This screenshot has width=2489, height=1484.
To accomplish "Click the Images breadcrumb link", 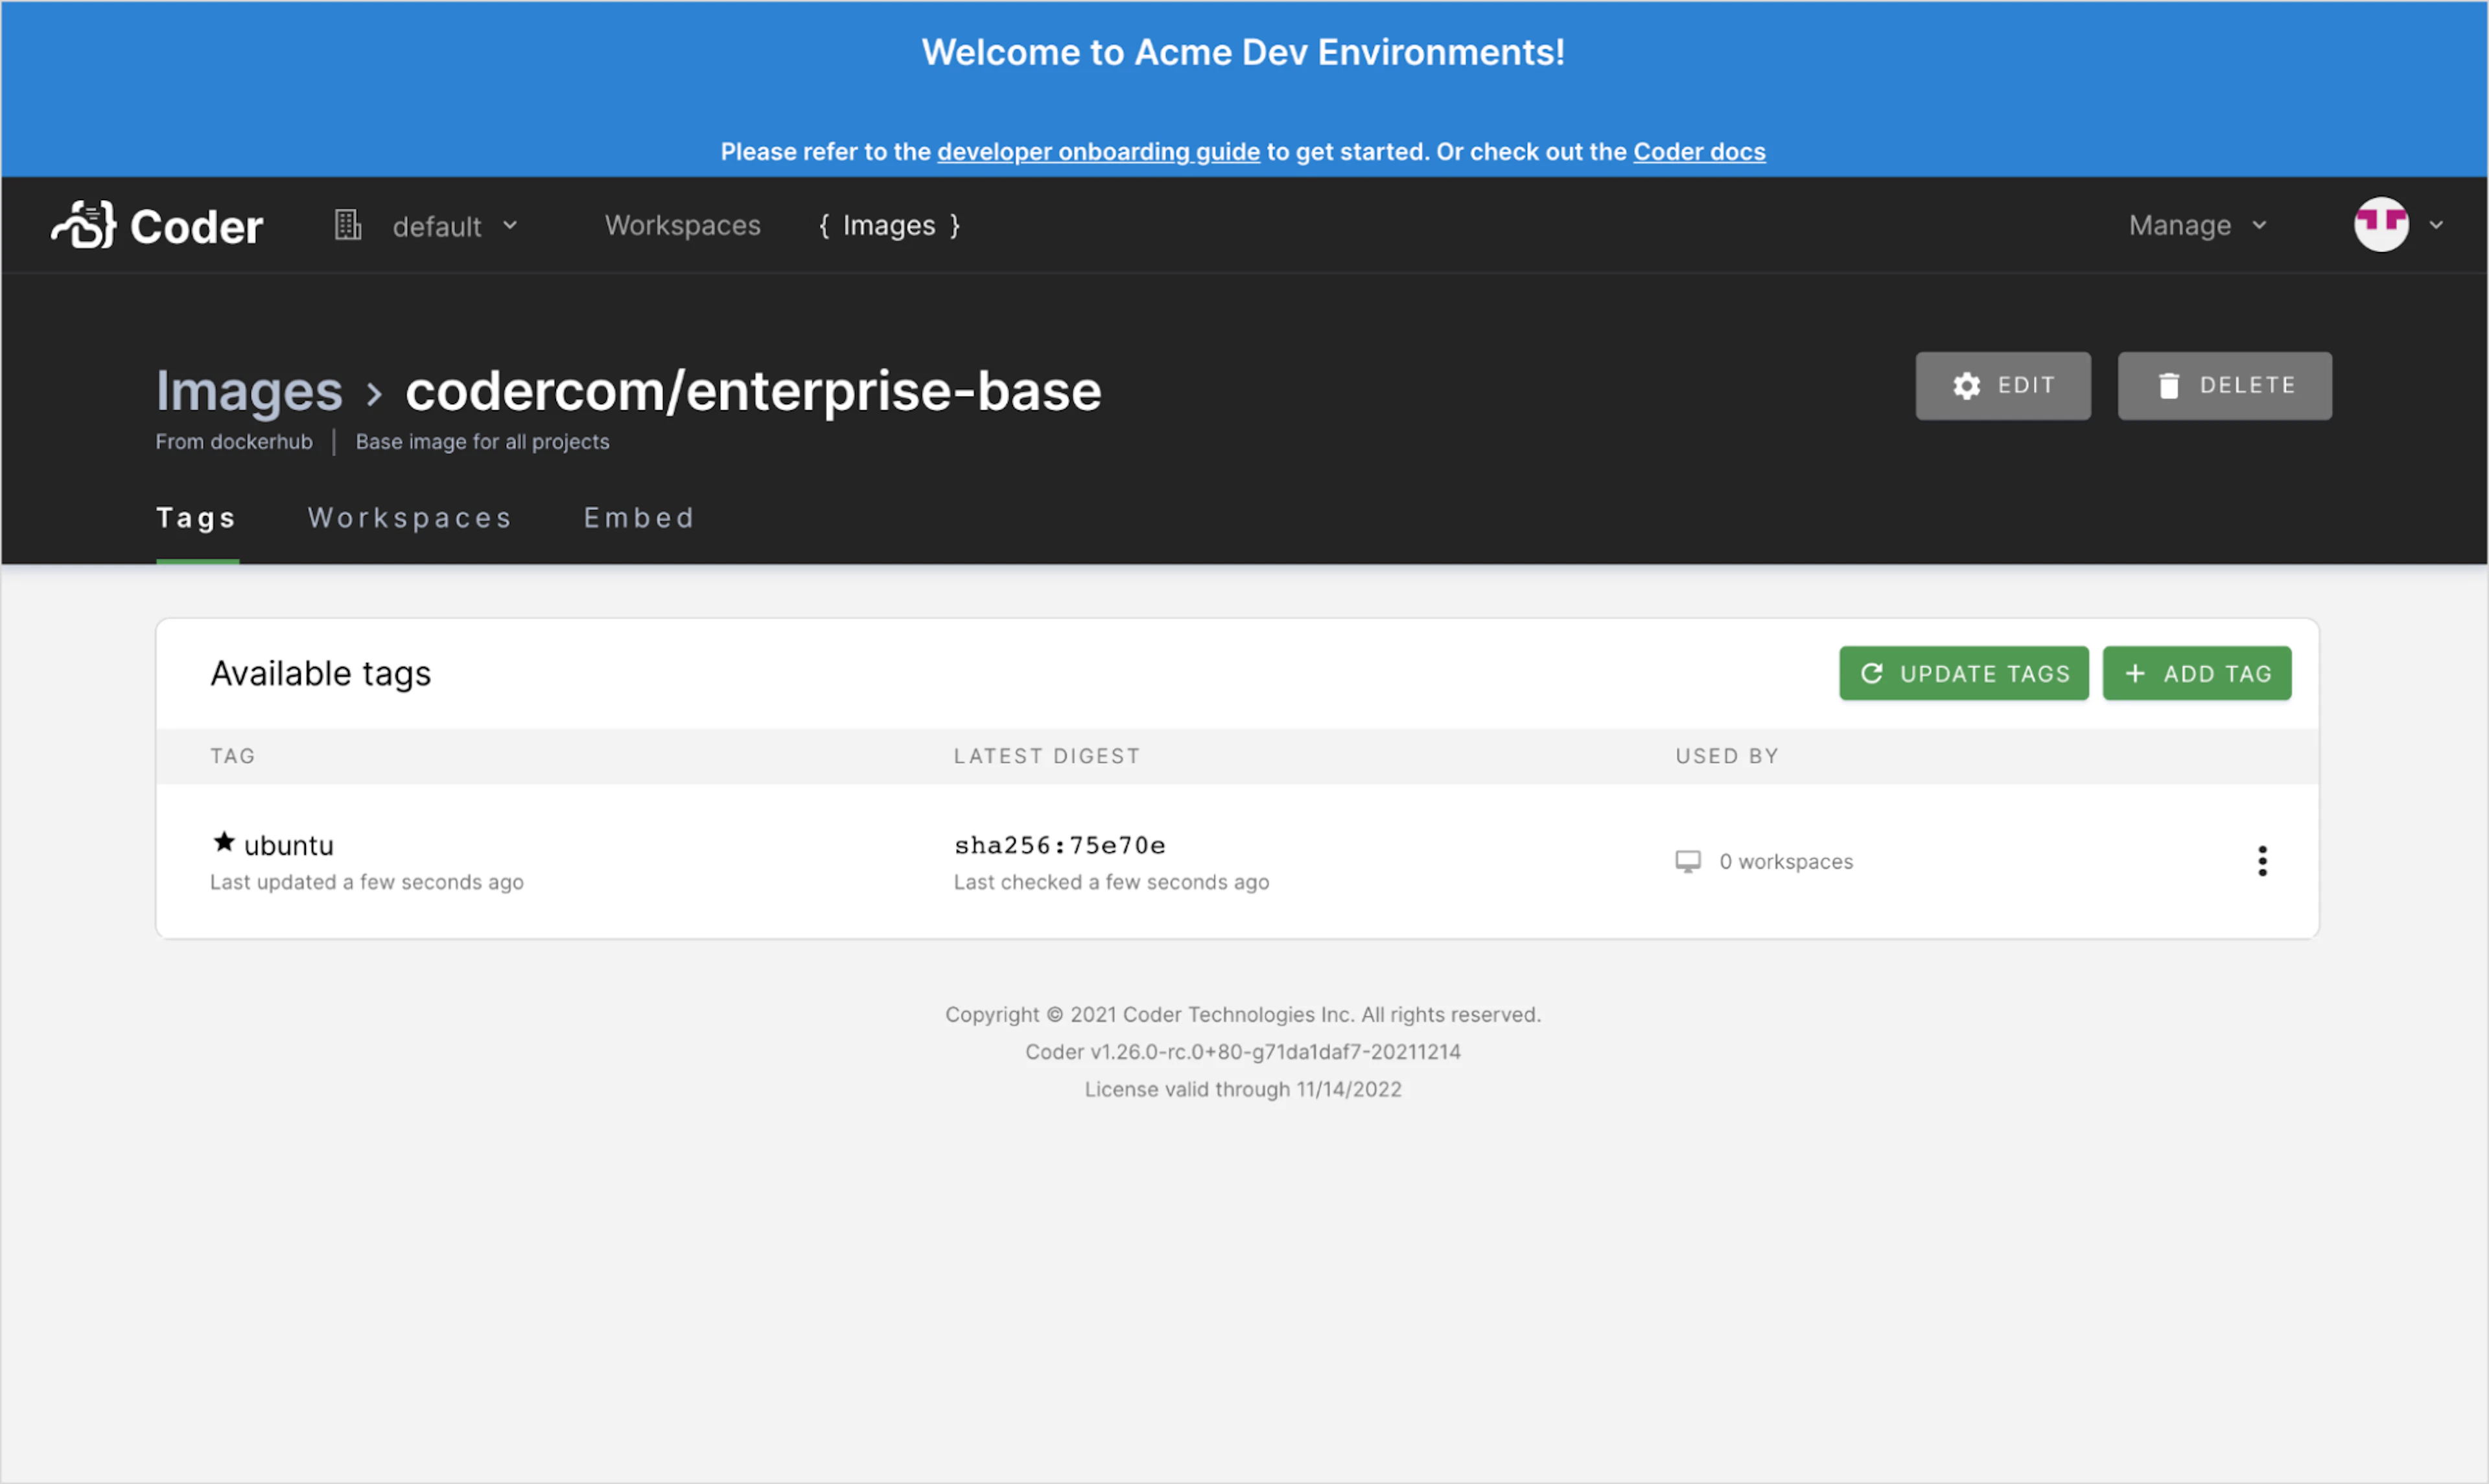I will (249, 390).
